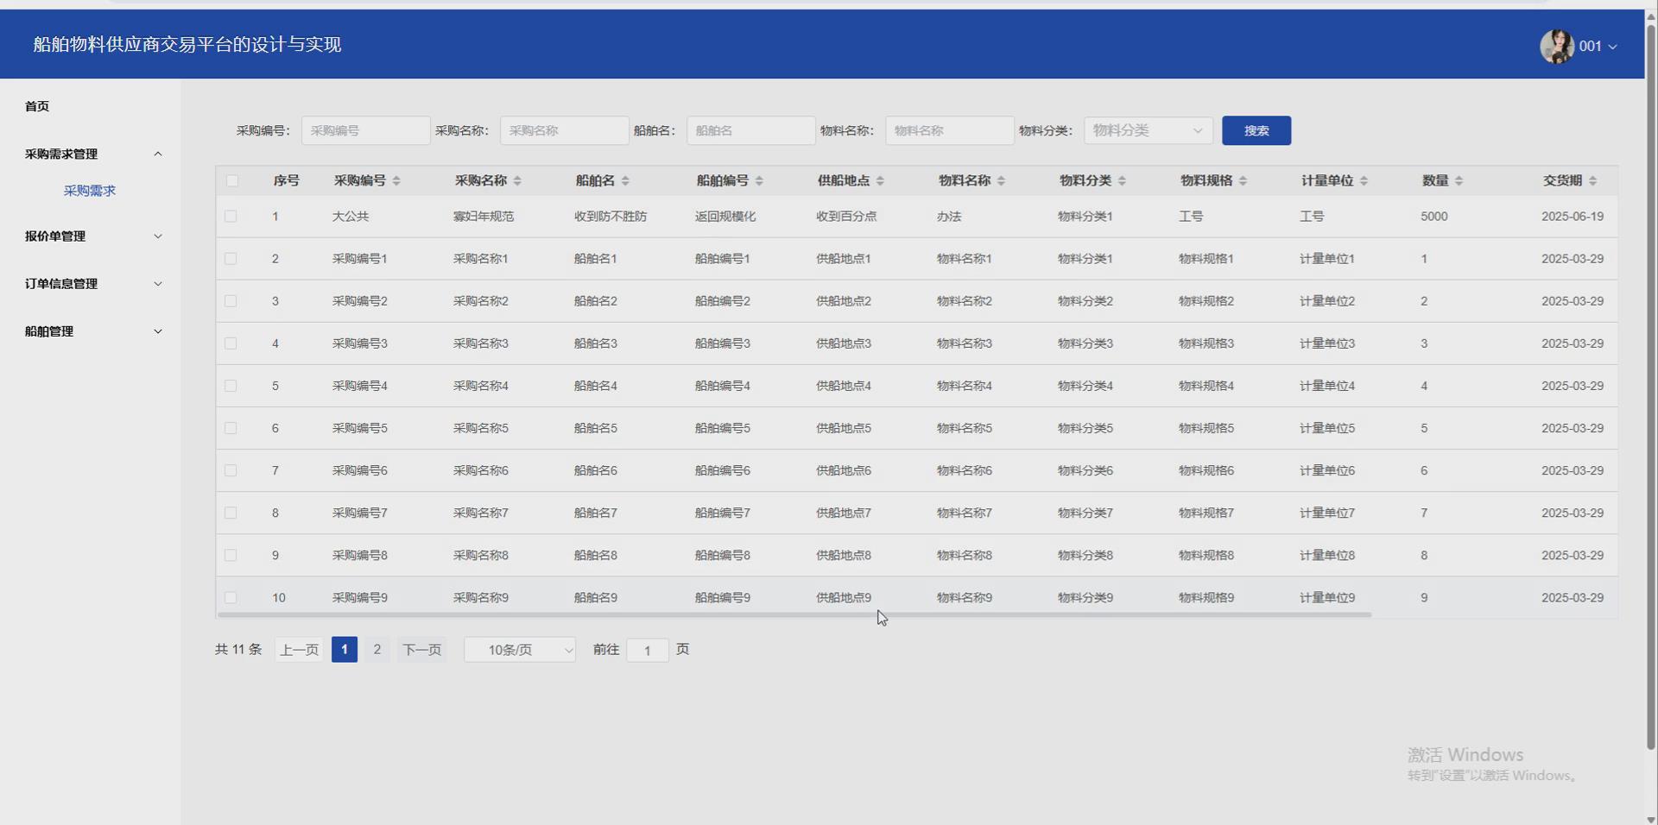Click the cell 供船地点3
Screen dimensions: 1658x825
[844, 343]
